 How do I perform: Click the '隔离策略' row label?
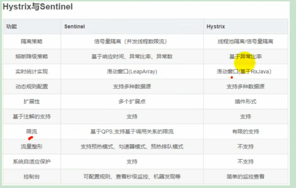point(32,42)
